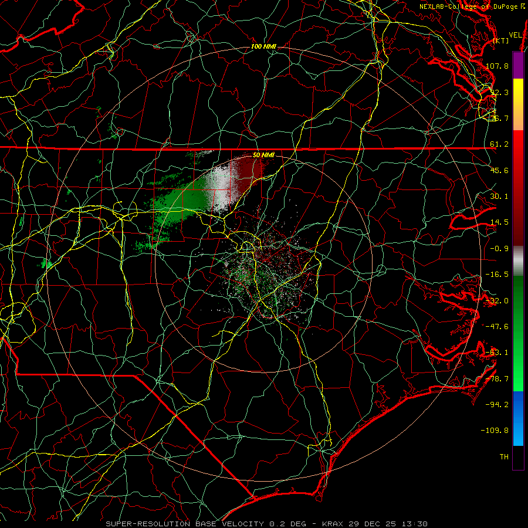Click the -16.5 legend value
Image resolution: width=528 pixels, height=528 pixels.
497,275
